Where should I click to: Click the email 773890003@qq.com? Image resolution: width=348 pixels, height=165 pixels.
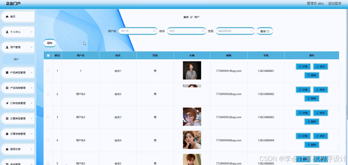tap(229, 117)
